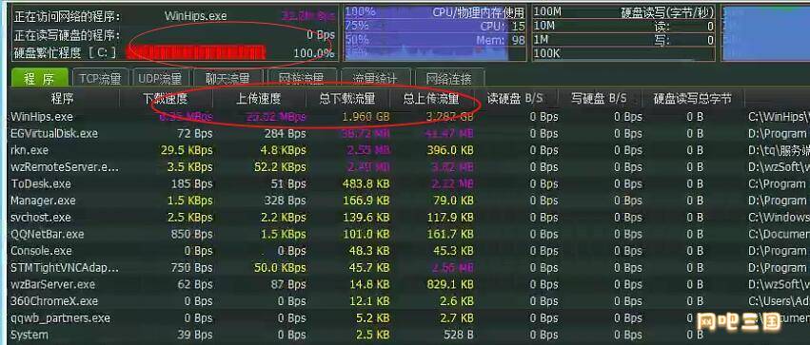Sort by the 程序 column header
This screenshot has height=345, width=810.
pyautogui.click(x=62, y=98)
